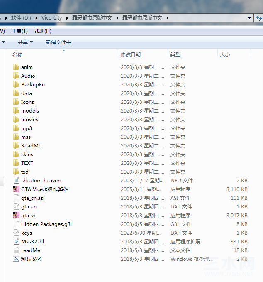The height and width of the screenshot is (282, 263).
Task: Open the address bar history dropdown
Action: [x=249, y=18]
